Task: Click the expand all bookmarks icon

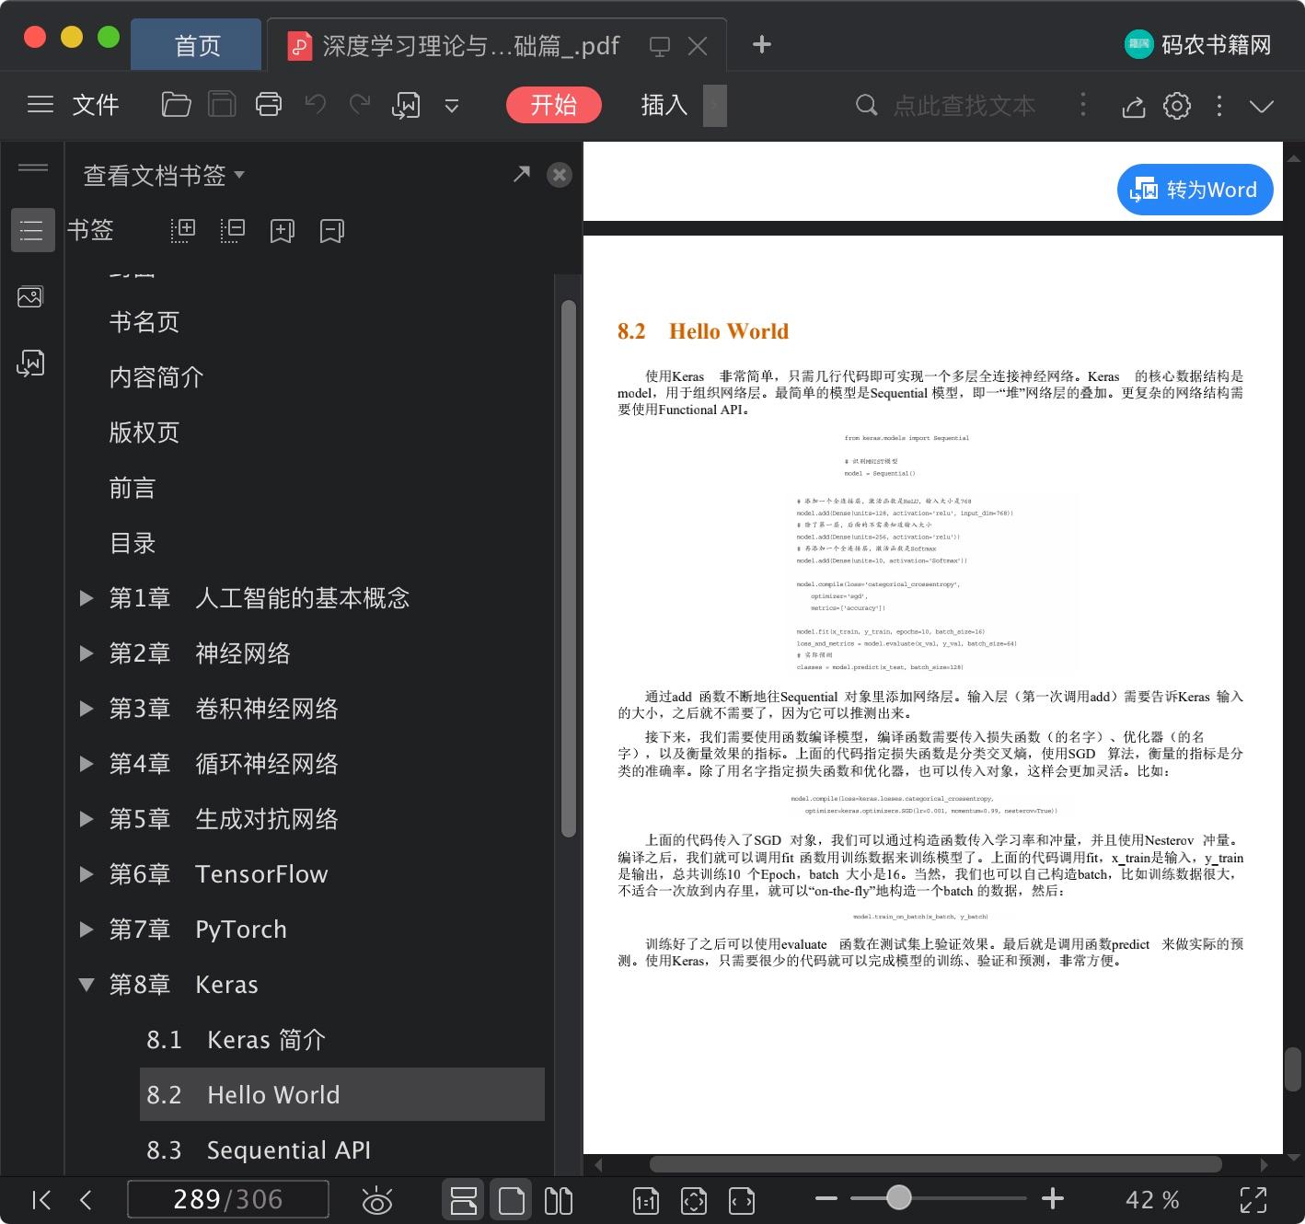Action: tap(183, 230)
